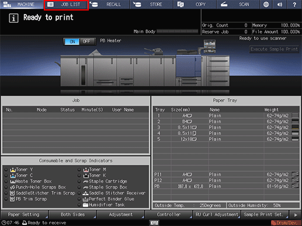Click the Main Body progress bar
Viewport: 302px width, 226px height.
tap(178, 31)
